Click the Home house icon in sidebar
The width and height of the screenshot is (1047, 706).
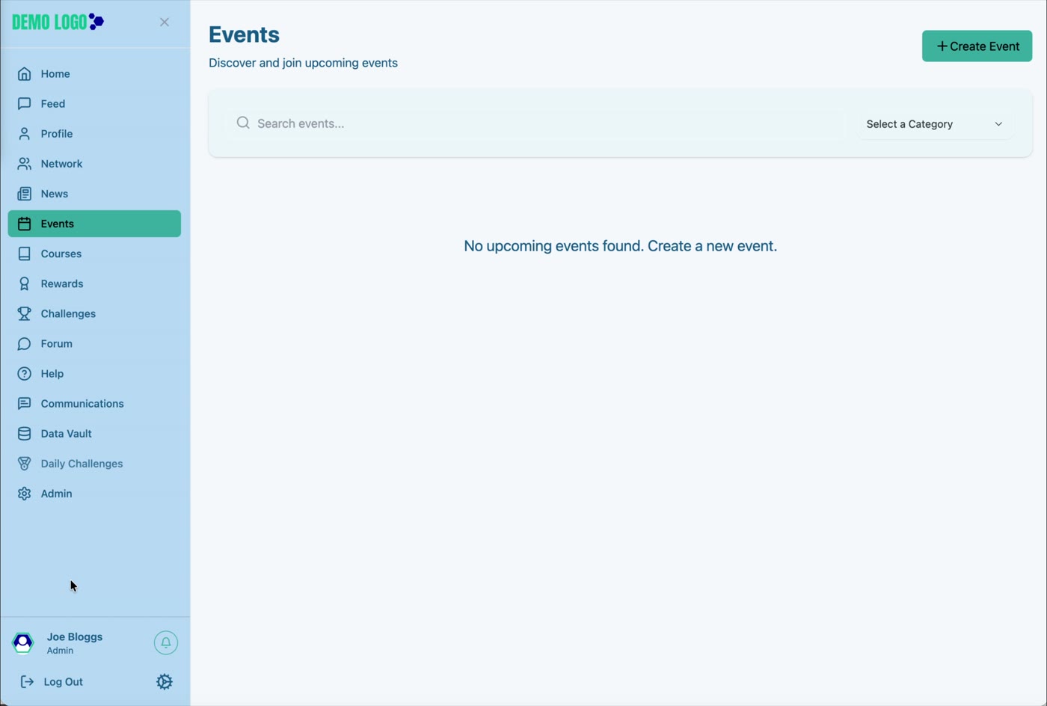pos(25,74)
